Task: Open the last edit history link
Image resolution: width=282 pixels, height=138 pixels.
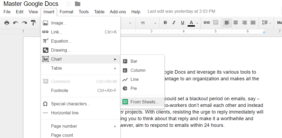Action: click(181, 11)
